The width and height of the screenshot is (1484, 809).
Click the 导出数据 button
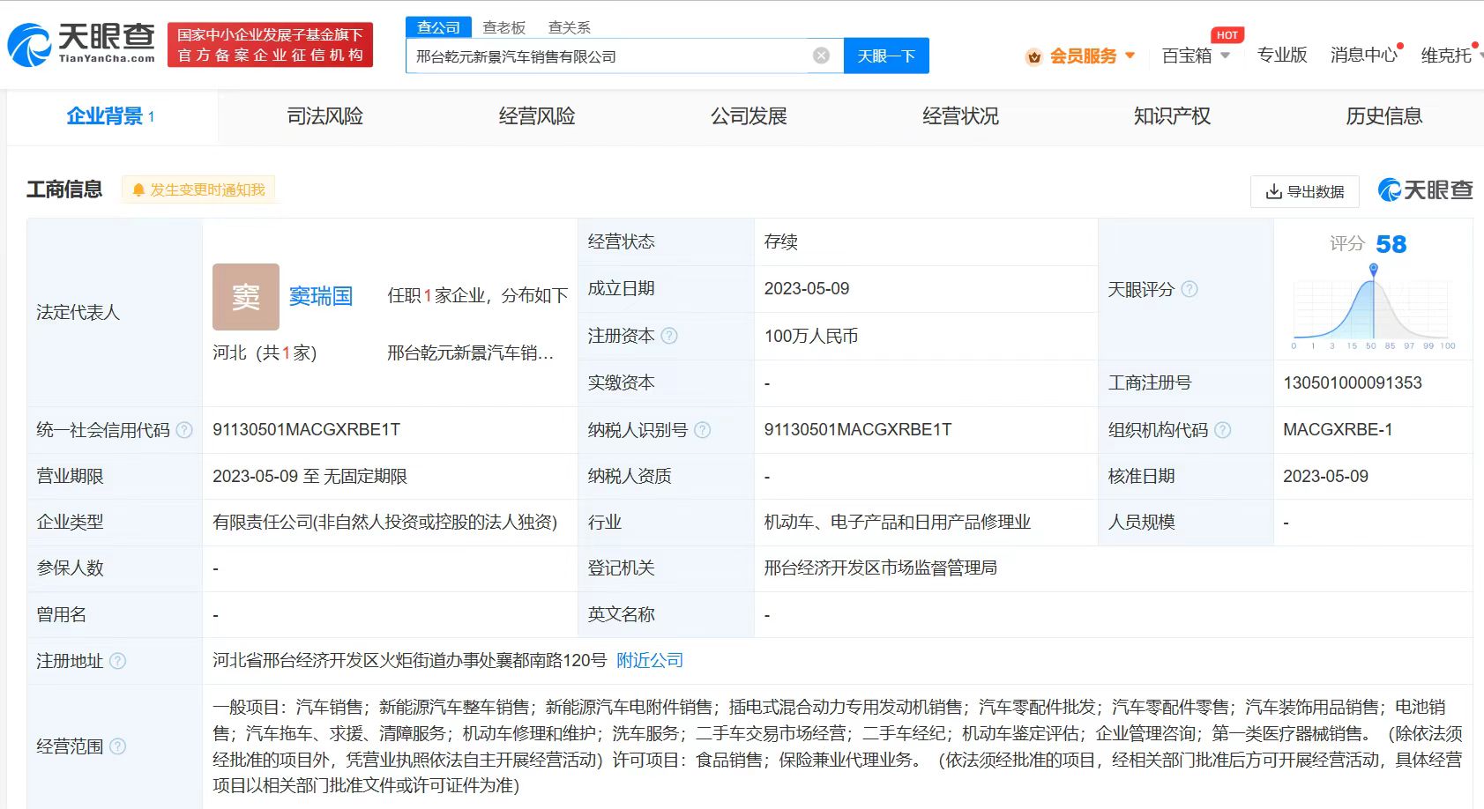tap(1305, 191)
